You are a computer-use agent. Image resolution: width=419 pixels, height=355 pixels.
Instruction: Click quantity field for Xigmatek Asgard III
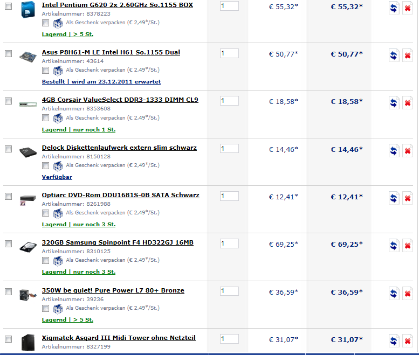[x=229, y=339]
